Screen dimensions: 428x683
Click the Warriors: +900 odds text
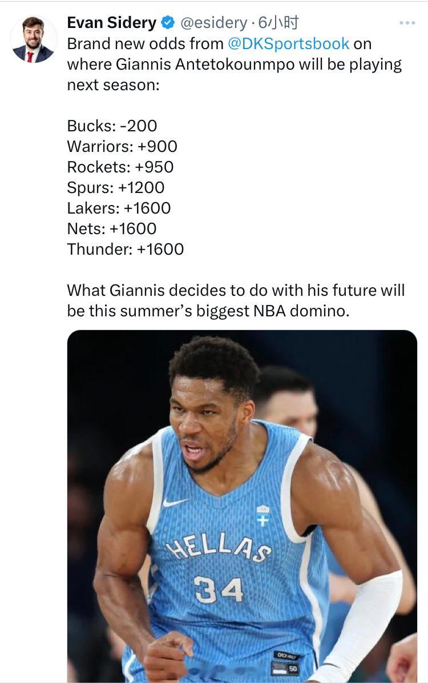coord(122,146)
